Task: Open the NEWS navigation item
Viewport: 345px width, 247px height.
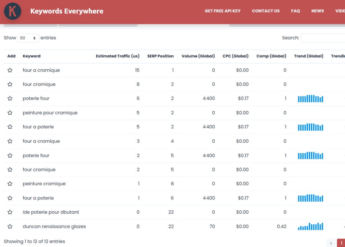Action: pyautogui.click(x=317, y=11)
